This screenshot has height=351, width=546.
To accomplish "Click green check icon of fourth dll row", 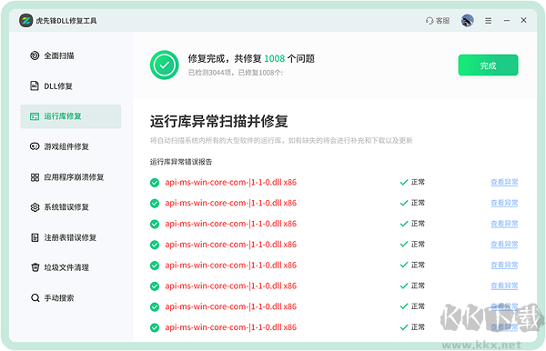I will click(155, 245).
